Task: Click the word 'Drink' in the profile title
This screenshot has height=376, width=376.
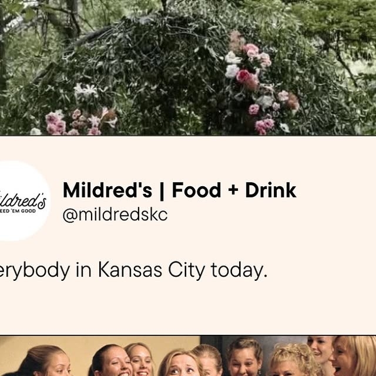Action: pos(270,190)
